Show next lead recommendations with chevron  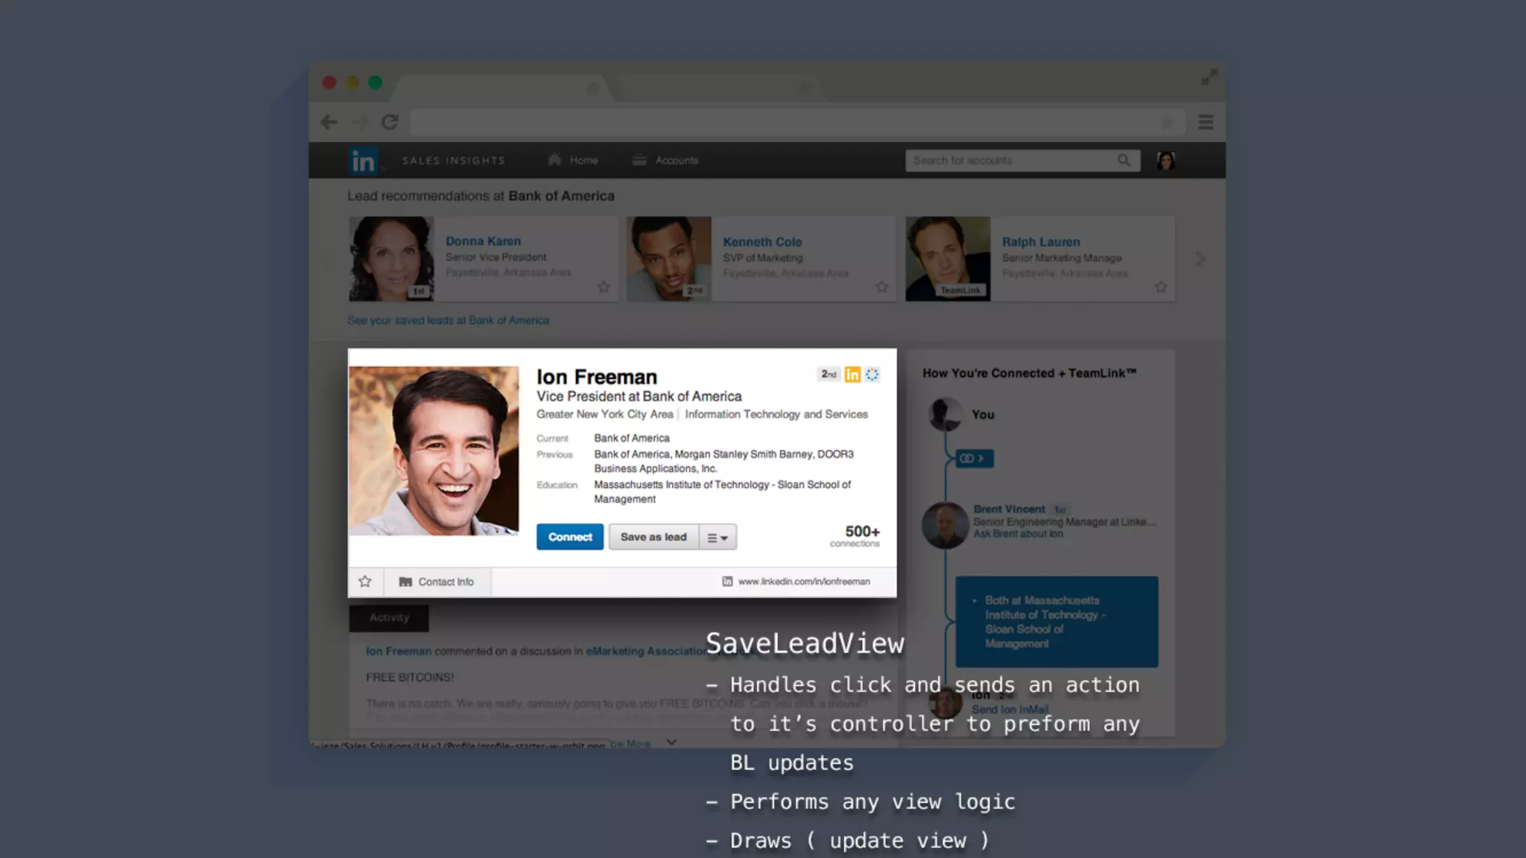click(1200, 259)
